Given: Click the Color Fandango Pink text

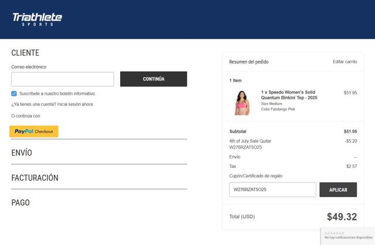Looking at the screenshot, I should coord(278,109).
